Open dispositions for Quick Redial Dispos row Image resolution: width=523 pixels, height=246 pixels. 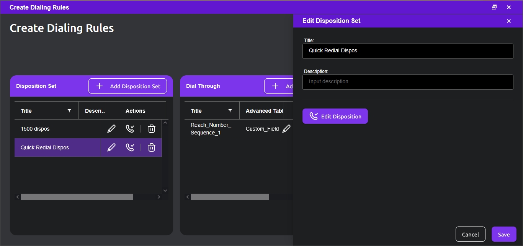130,147
